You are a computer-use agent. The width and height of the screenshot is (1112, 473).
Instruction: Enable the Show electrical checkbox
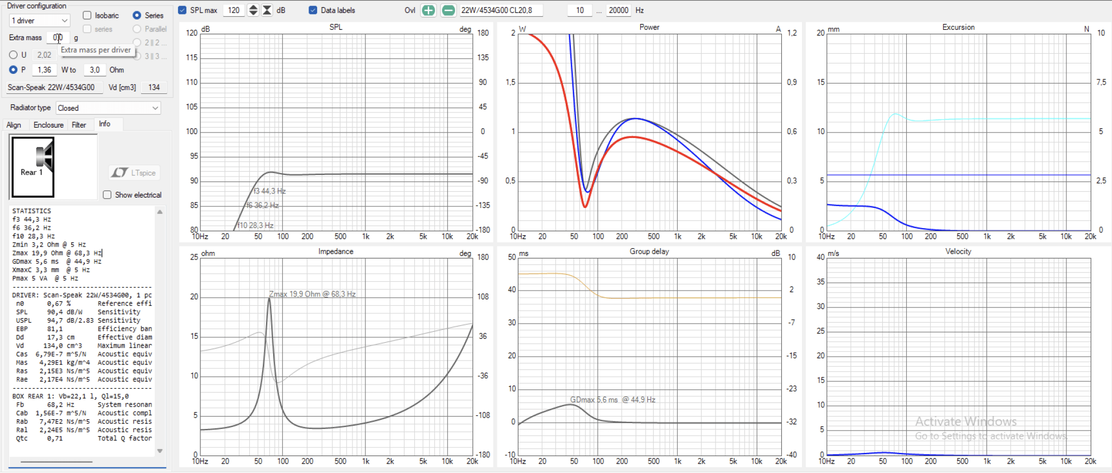pyautogui.click(x=108, y=195)
